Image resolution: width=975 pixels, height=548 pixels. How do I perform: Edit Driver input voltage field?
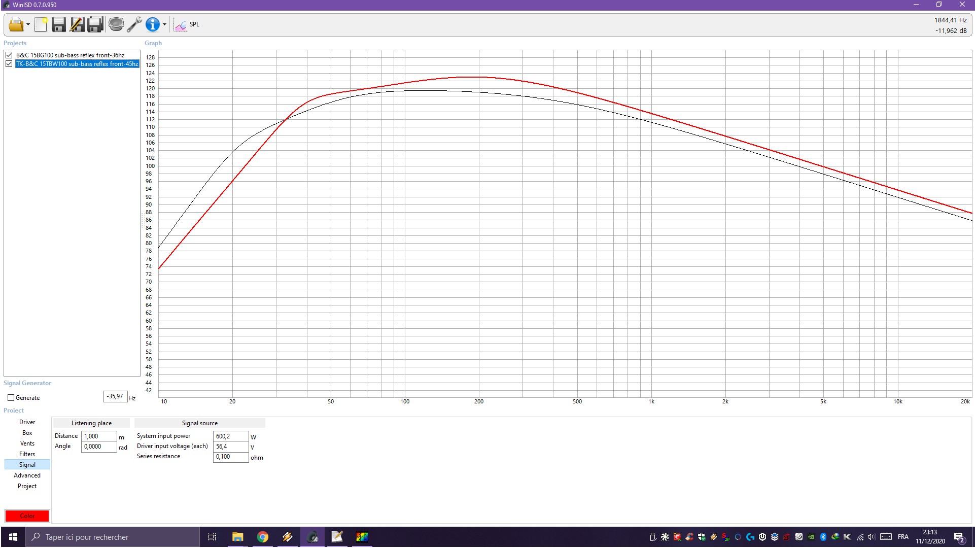coord(231,447)
